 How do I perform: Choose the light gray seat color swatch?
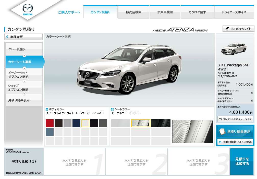121,123
